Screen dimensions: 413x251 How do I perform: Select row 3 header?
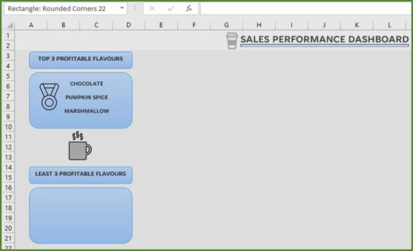pyautogui.click(x=8, y=55)
